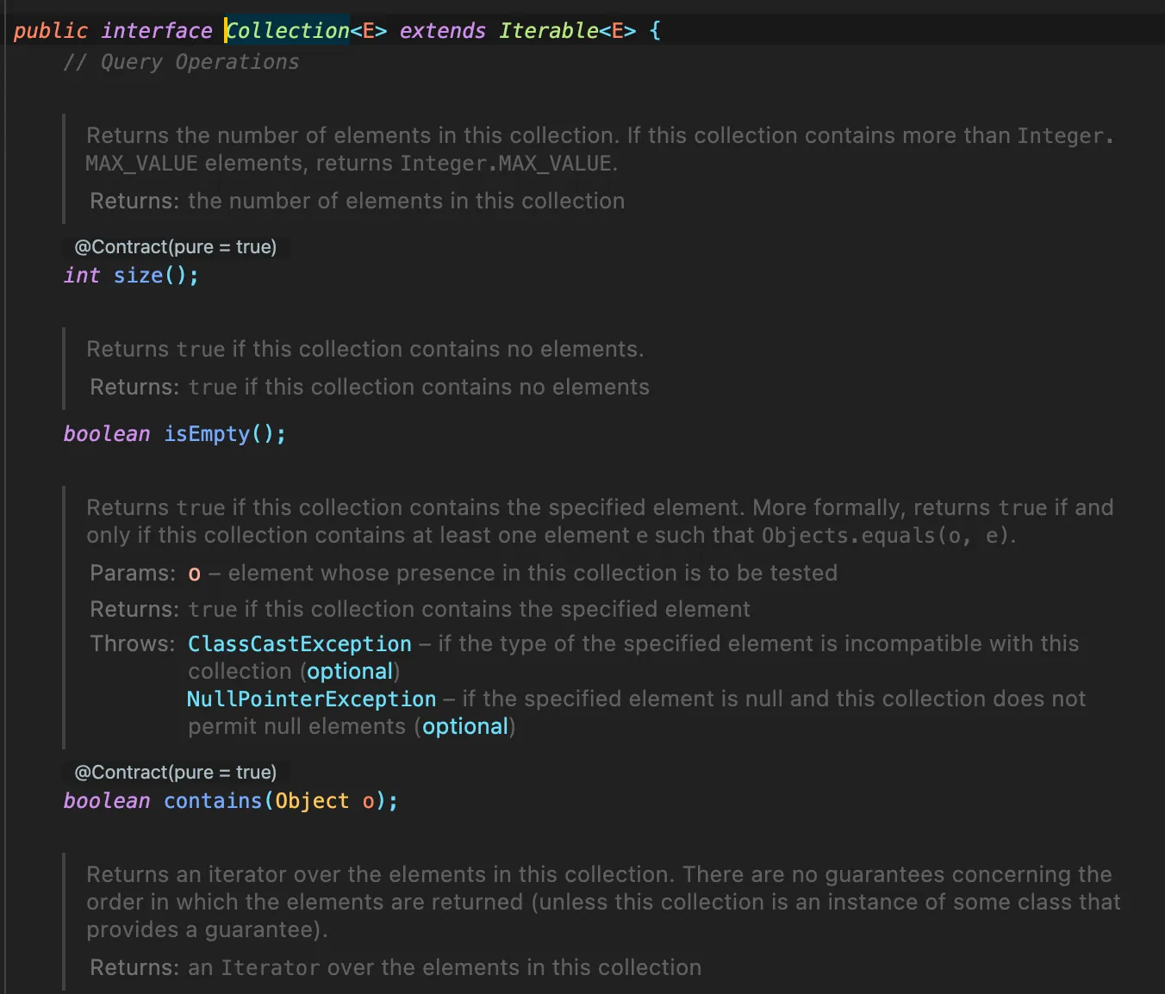Click the '// Query Operations' comment
Screen dimensions: 1165x994
(181, 62)
